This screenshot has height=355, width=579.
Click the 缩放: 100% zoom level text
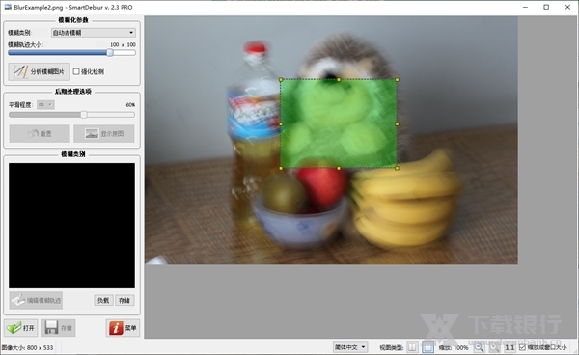click(x=454, y=347)
